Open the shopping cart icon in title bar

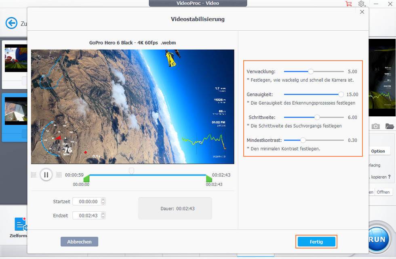(348, 4)
